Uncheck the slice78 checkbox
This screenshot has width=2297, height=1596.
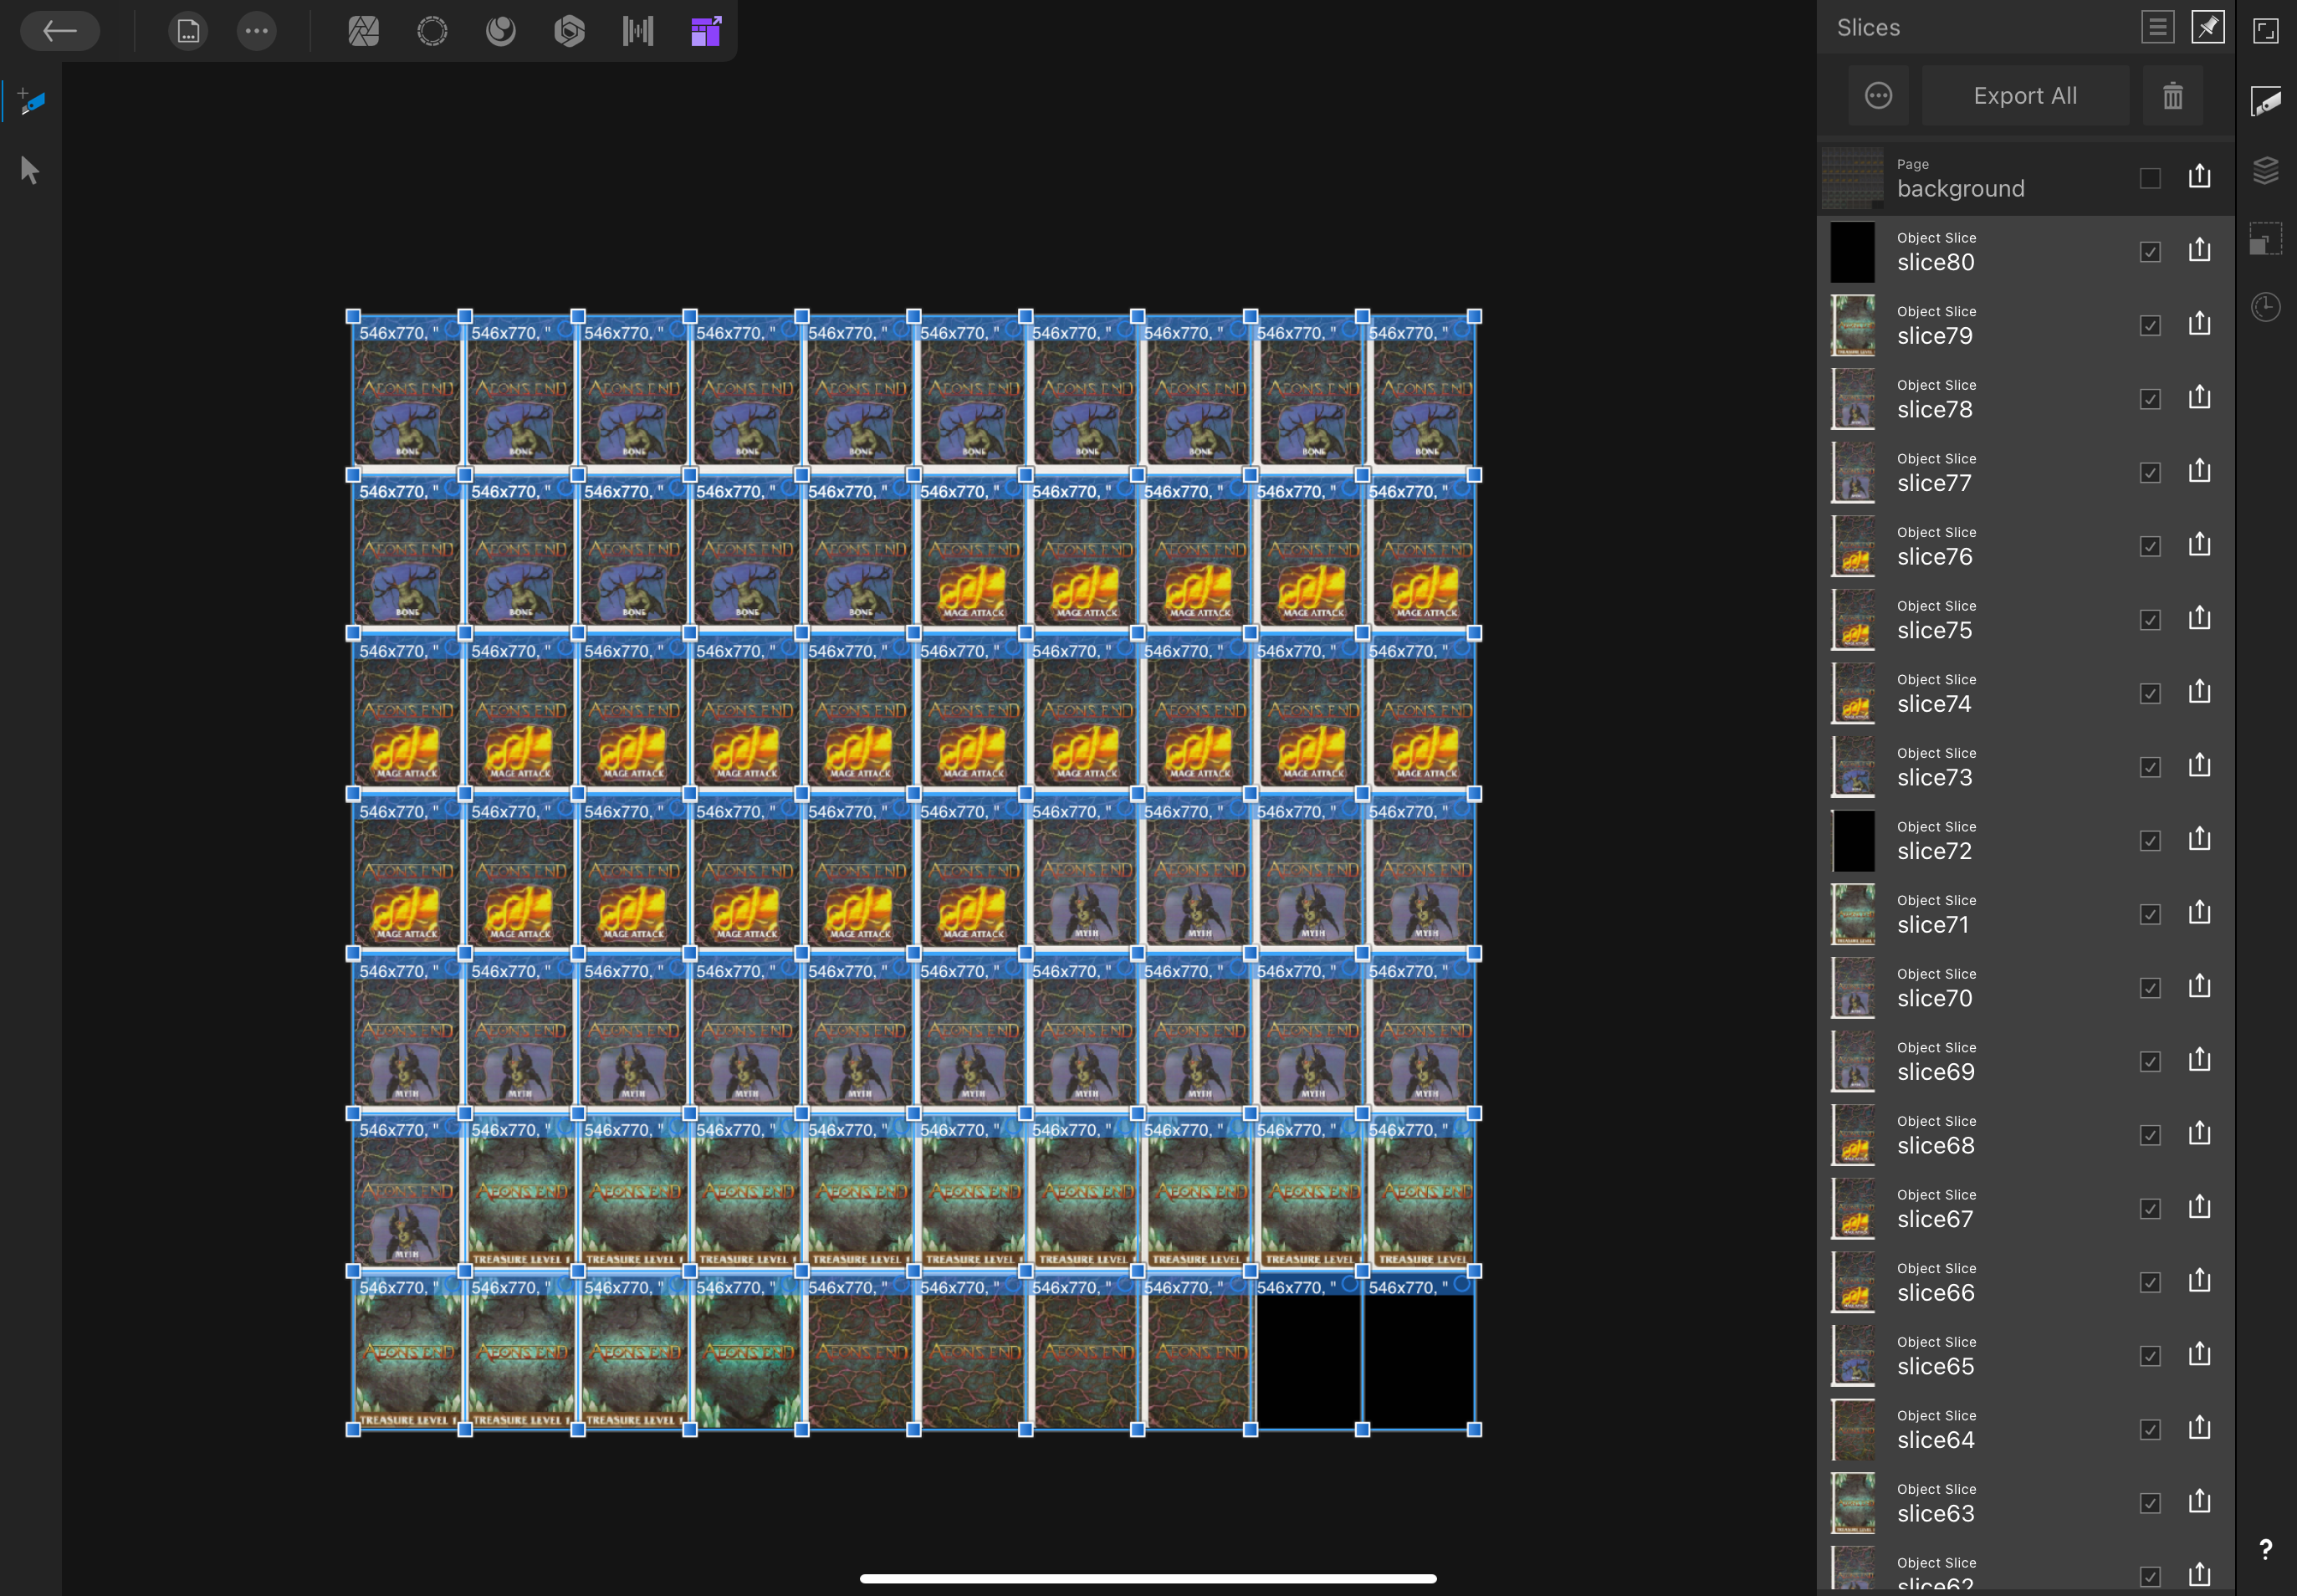click(2150, 399)
